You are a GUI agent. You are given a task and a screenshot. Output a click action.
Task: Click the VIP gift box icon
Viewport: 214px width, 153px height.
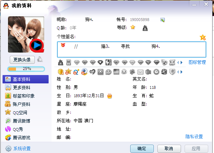[172, 63]
